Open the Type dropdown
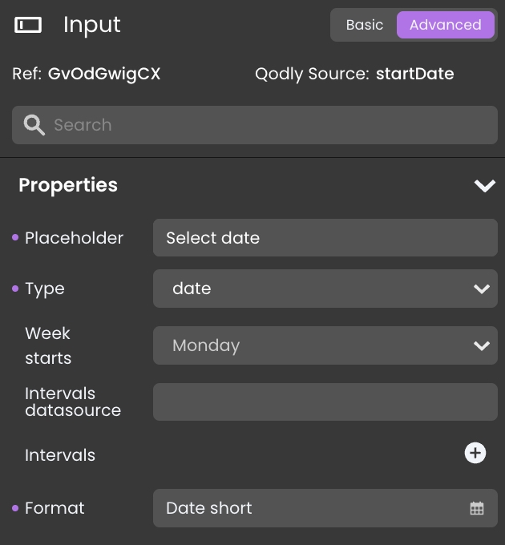This screenshot has width=505, height=545. click(325, 289)
